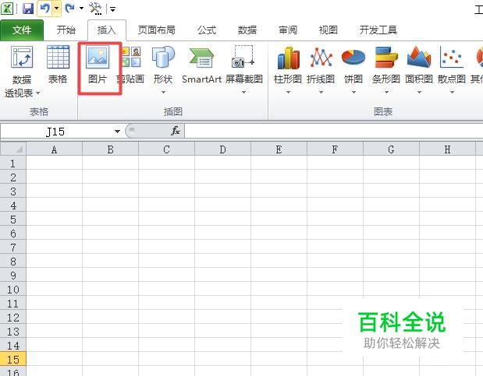
Task: Select row 10 header
Action: [x=13, y=290]
